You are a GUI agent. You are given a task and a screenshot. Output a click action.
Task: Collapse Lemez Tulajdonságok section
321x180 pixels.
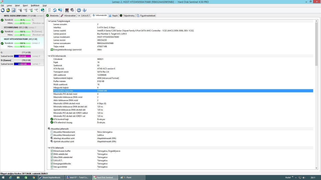pos(49,21)
